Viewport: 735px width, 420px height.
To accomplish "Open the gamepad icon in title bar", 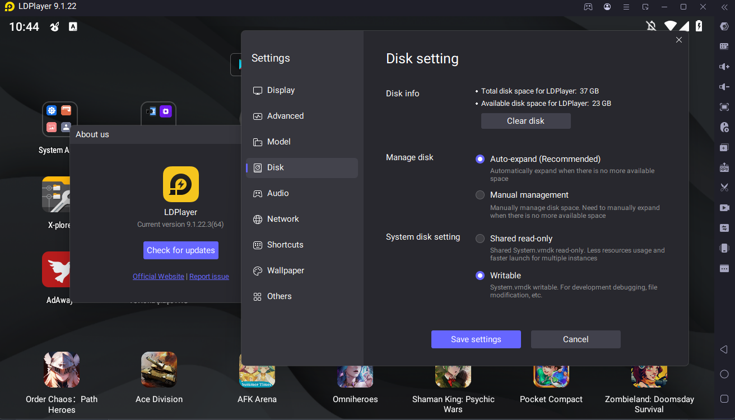I will click(x=588, y=7).
